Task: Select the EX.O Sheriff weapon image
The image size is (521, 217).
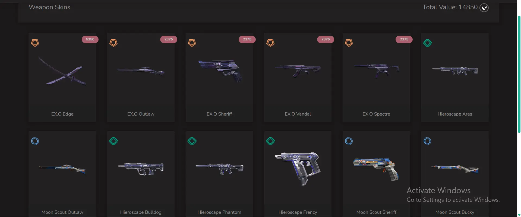Action: (x=220, y=71)
